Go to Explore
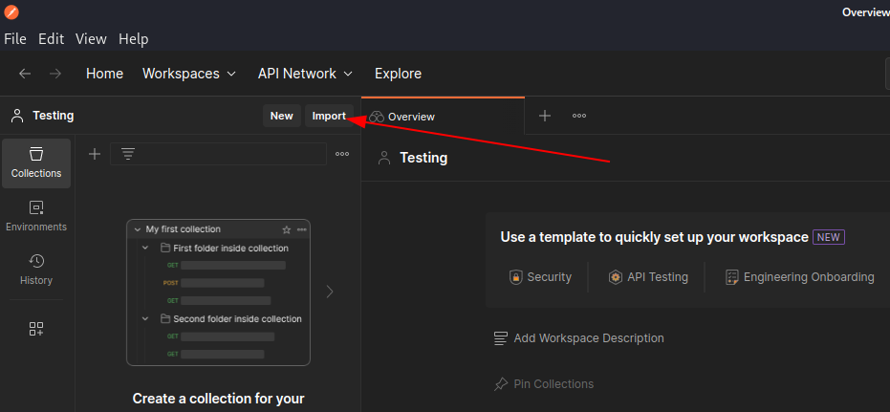 pyautogui.click(x=398, y=74)
